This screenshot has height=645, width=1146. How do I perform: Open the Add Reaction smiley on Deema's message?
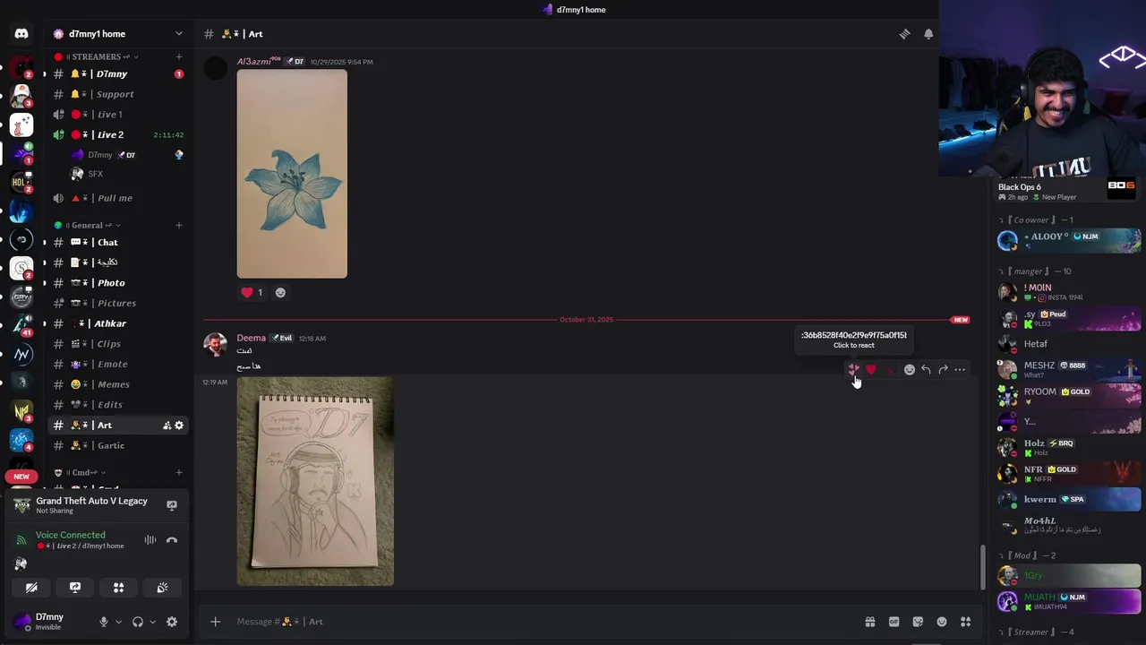tap(909, 369)
